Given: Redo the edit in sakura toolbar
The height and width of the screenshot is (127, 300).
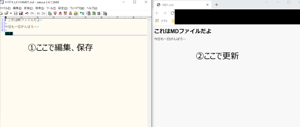Looking at the screenshot, I should [32, 13].
